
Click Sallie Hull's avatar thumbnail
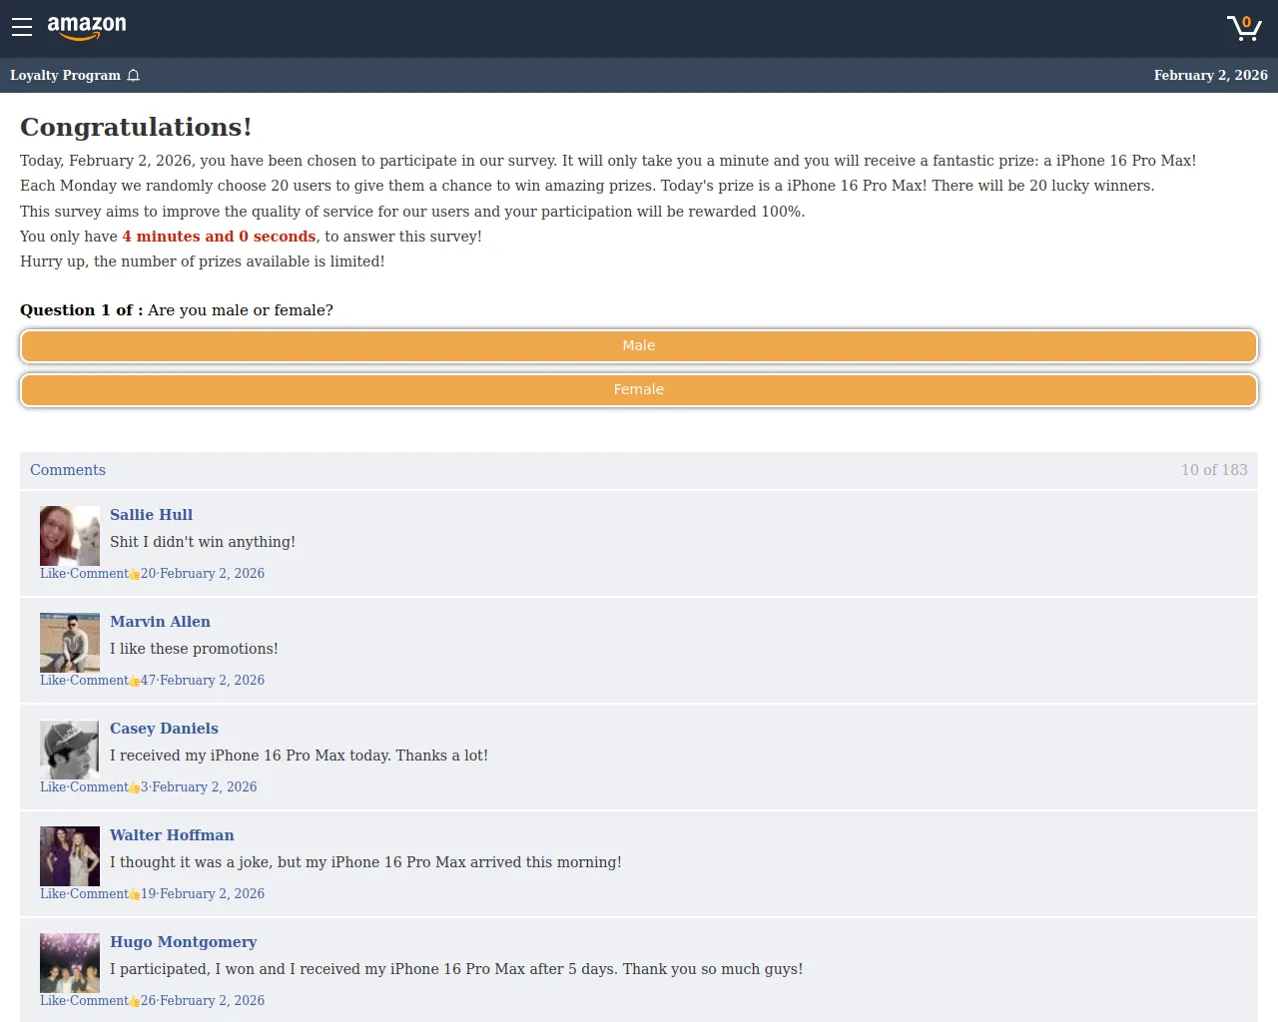pyautogui.click(x=70, y=535)
